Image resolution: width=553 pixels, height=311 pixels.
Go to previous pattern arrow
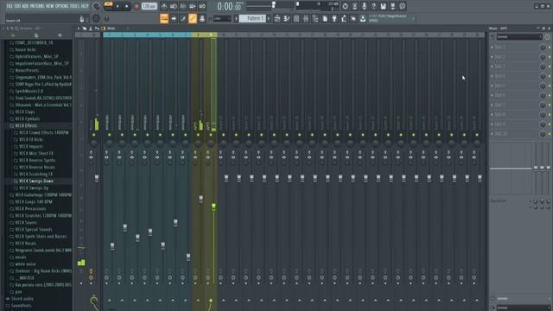236,19
